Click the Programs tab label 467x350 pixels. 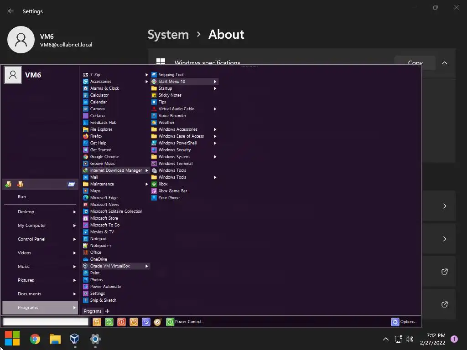(92, 311)
